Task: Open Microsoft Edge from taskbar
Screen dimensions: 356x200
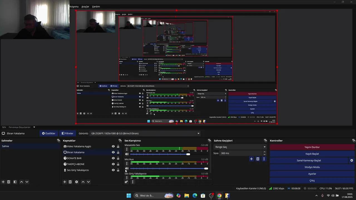Action: [x=195, y=196]
